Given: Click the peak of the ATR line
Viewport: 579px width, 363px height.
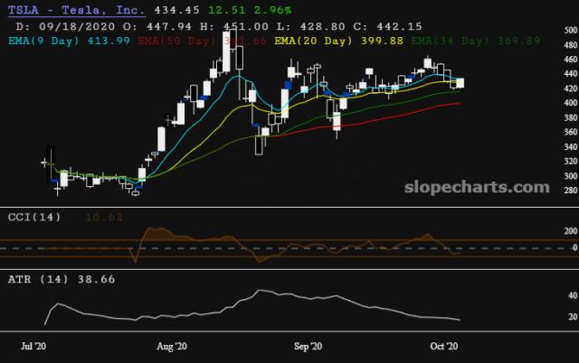Looking at the screenshot, I should click(260, 291).
